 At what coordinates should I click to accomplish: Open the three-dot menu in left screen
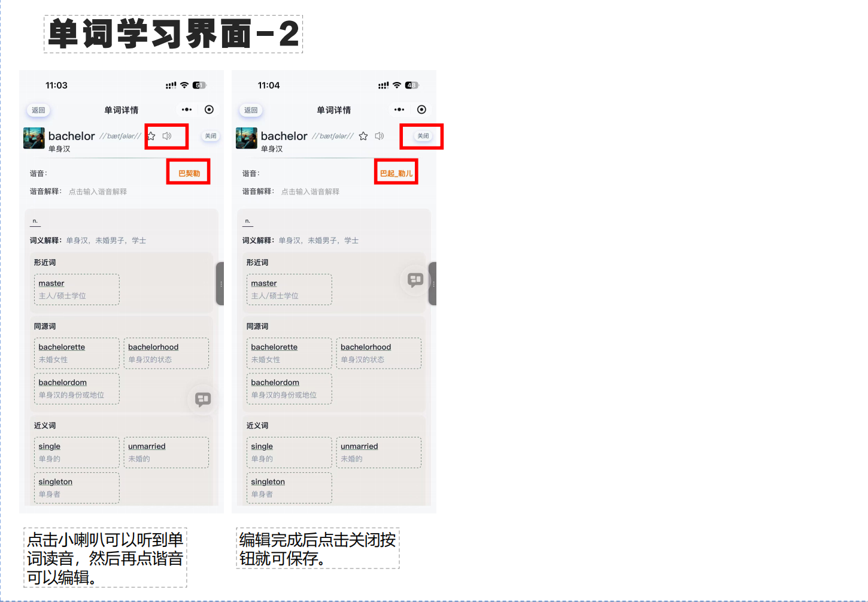point(187,110)
